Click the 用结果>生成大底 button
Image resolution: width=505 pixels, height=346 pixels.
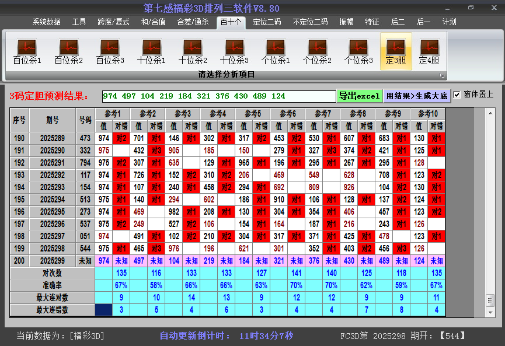[416, 95]
